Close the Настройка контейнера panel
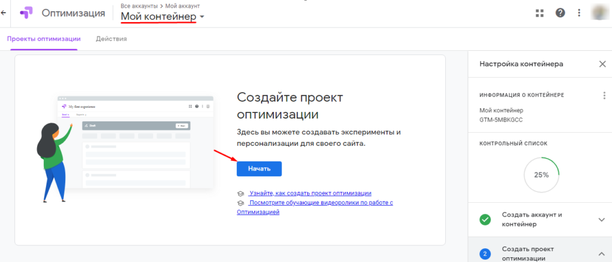The height and width of the screenshot is (262, 612). point(602,64)
